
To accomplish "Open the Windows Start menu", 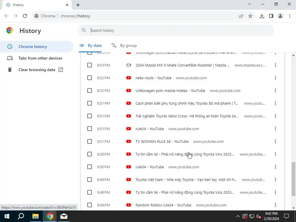I will click(x=7, y=216).
